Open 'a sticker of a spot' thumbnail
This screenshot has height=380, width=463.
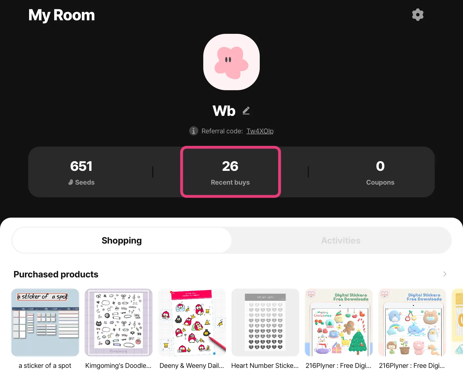(45, 322)
